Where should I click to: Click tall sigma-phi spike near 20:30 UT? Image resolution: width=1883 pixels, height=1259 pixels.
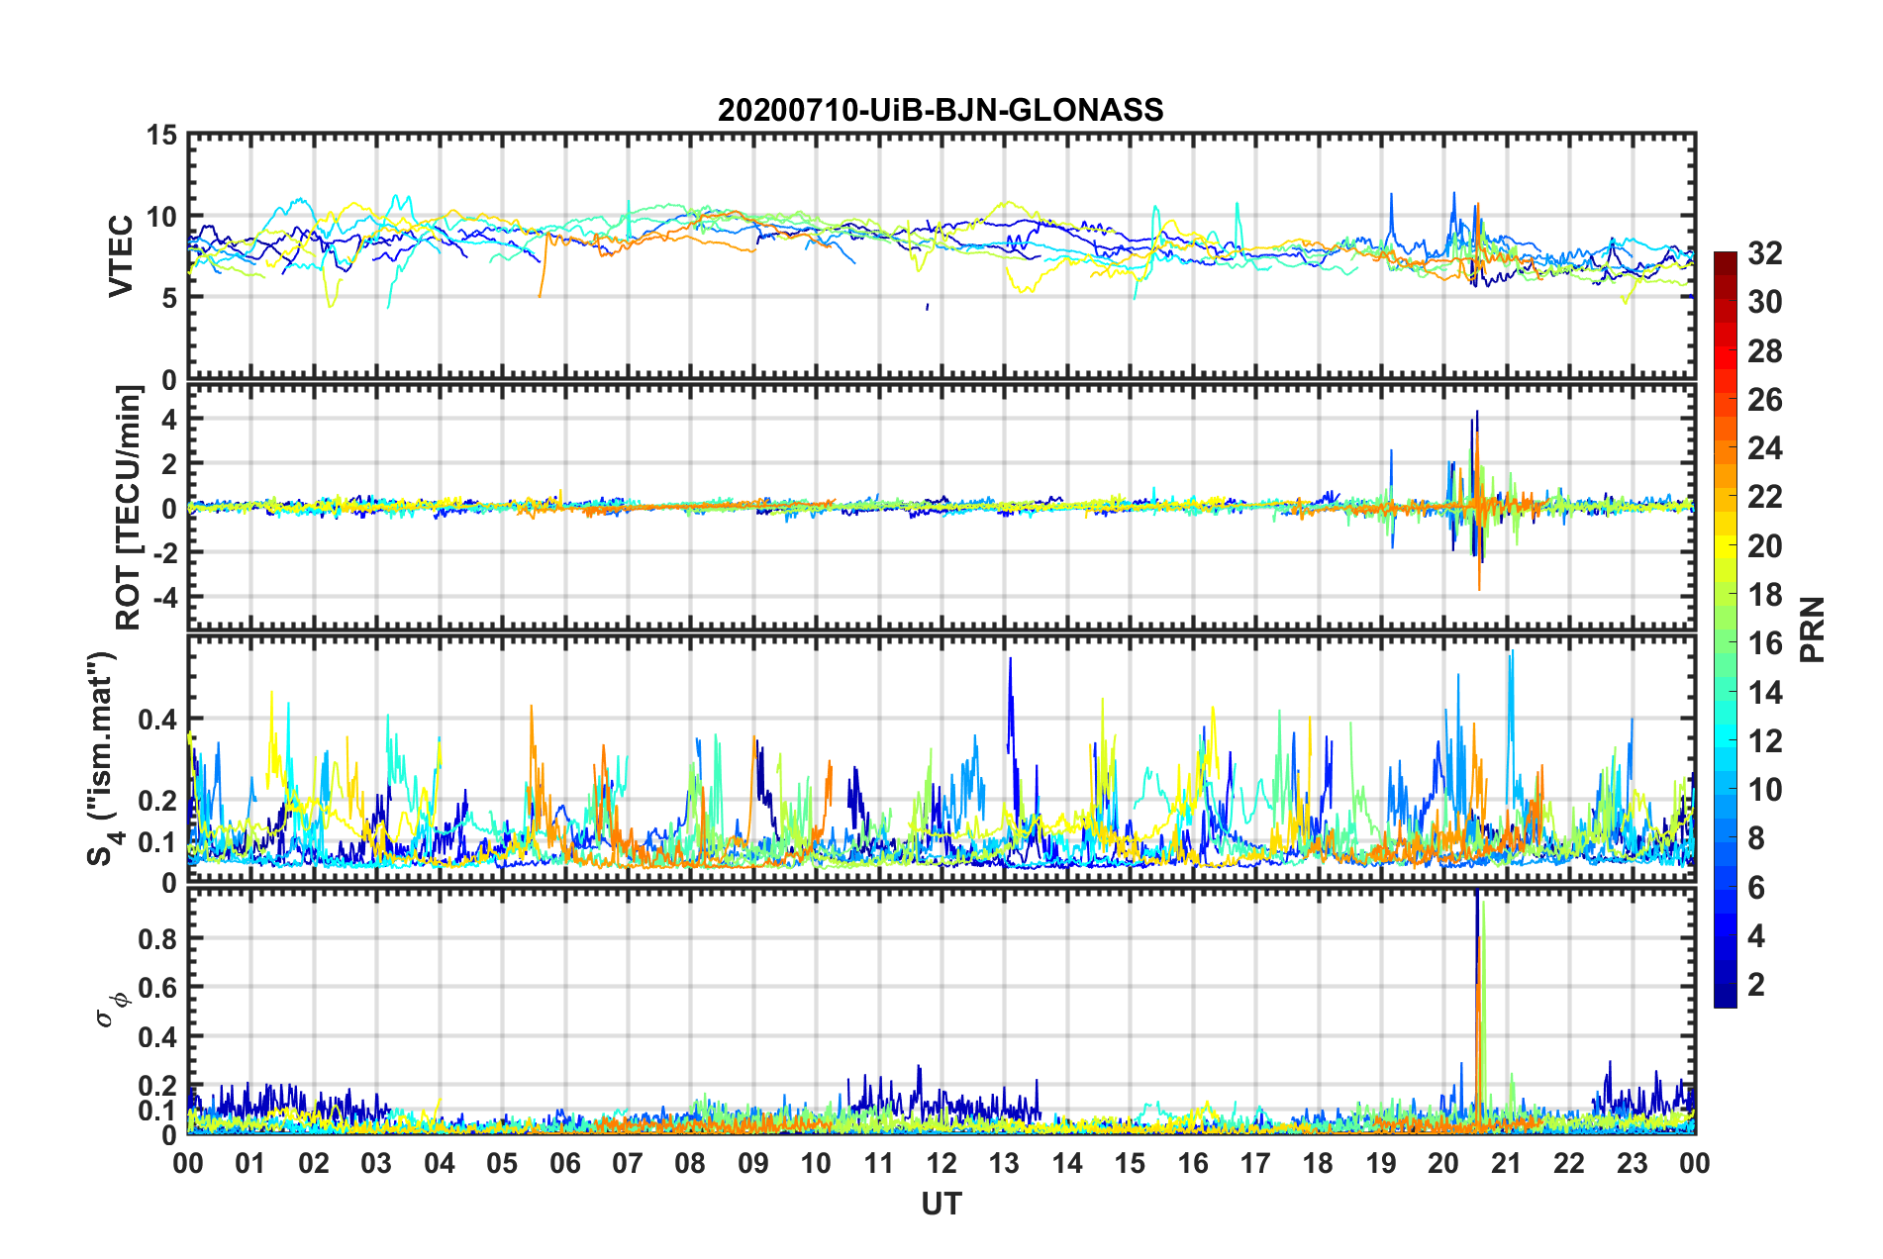coord(1478,1010)
